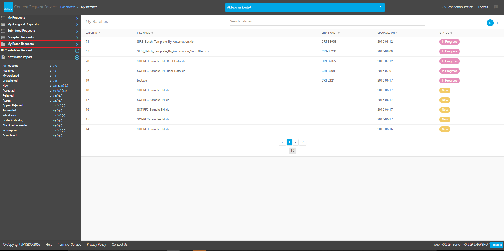Click the blue 16 count badge
This screenshot has width=504, height=251.
tap(490, 23)
